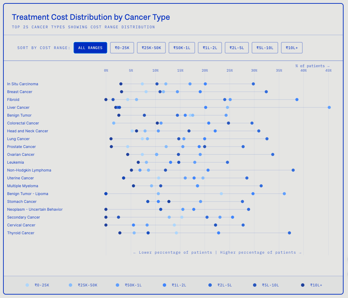Click the Stomach Cancer row label
This screenshot has height=298, width=348.
[x=22, y=202]
